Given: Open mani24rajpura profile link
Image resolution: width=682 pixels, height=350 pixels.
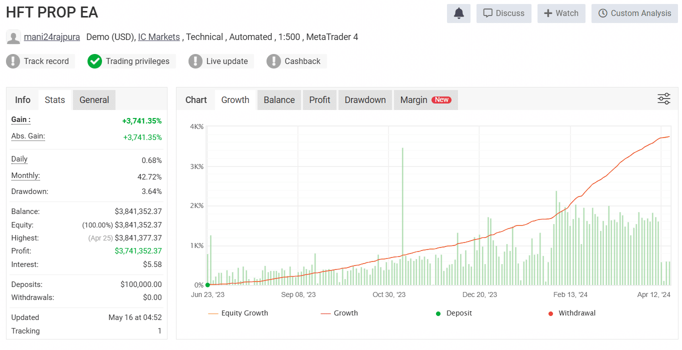Looking at the screenshot, I should [x=52, y=37].
